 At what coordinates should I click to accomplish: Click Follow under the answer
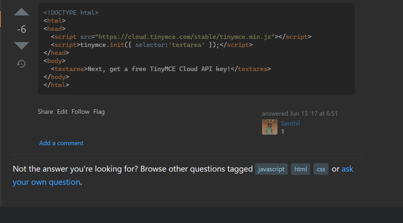pyautogui.click(x=80, y=111)
